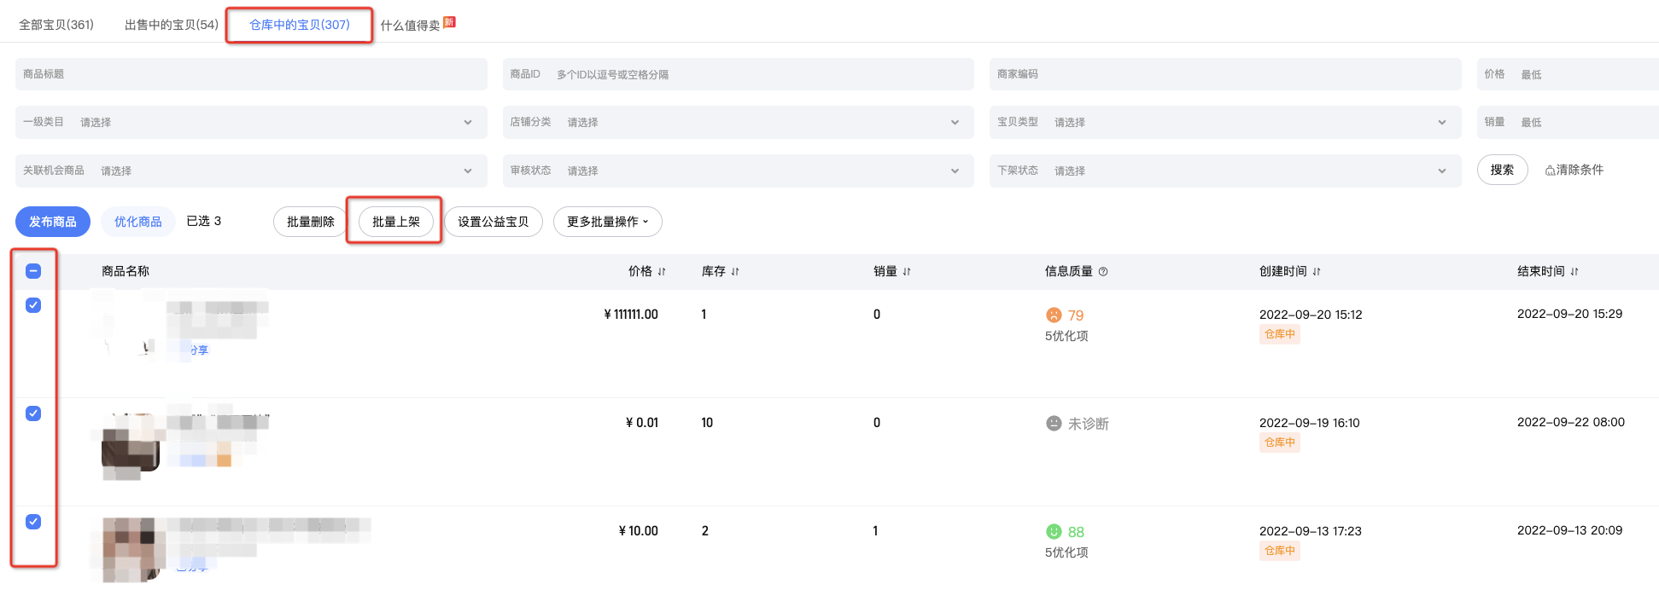This screenshot has height=607, width=1659.
Task: Click the 设置公益宝贝 button
Action: tap(494, 222)
